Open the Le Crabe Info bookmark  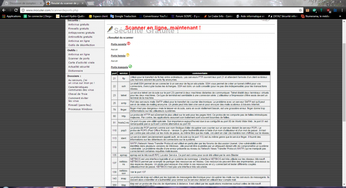[x=218, y=16]
